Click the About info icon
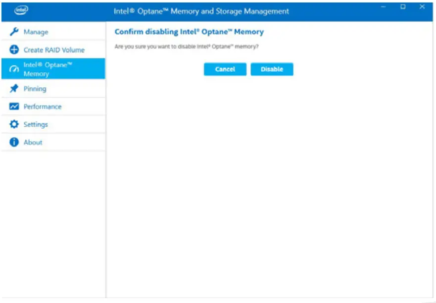Image resolution: width=436 pixels, height=303 pixels. pyautogui.click(x=14, y=142)
